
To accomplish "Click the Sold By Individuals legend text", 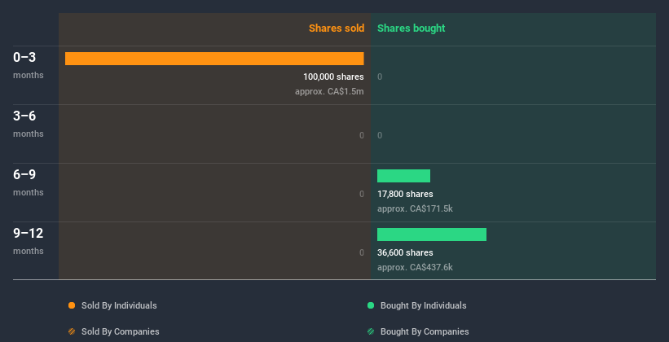I will coord(119,305).
